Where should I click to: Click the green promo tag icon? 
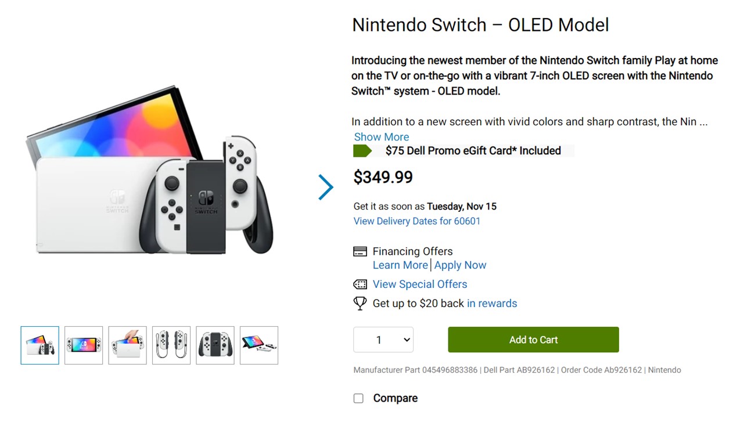[362, 151]
